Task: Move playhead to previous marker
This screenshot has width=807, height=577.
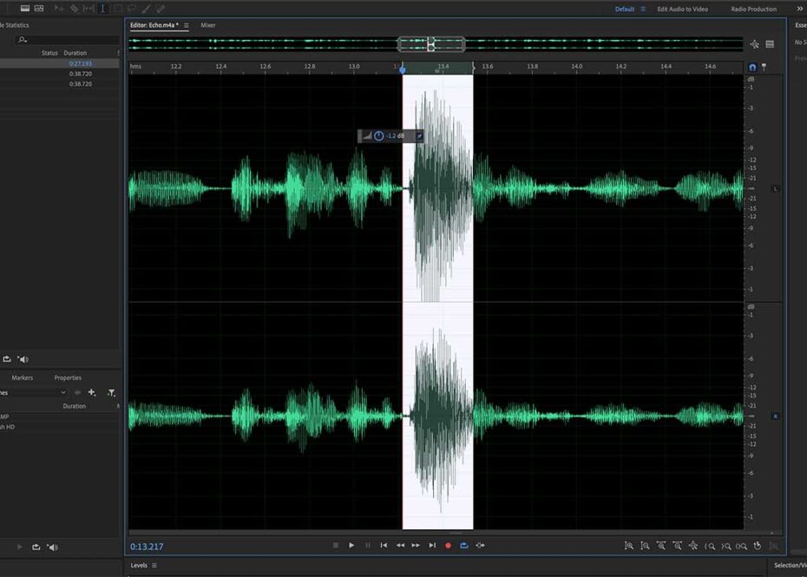Action: pos(384,546)
